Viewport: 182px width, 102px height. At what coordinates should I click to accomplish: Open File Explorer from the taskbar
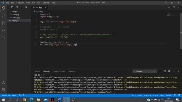pyautogui.click(x=38, y=99)
